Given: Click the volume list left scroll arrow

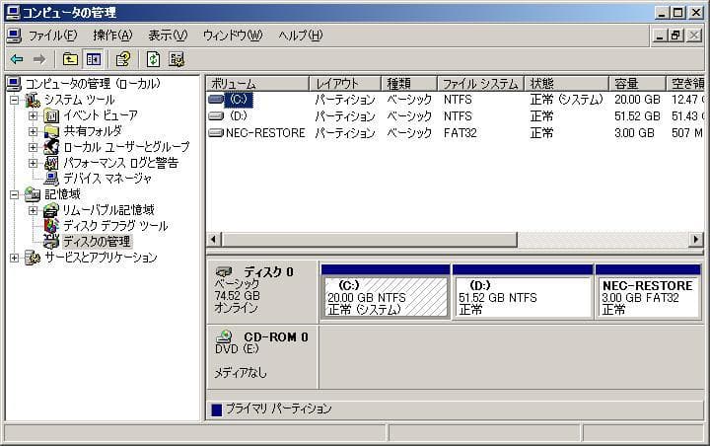Looking at the screenshot, I should point(215,240).
